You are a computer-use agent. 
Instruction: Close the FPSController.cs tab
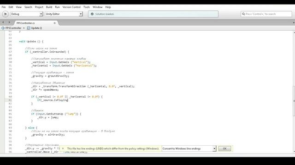[x=54, y=23]
